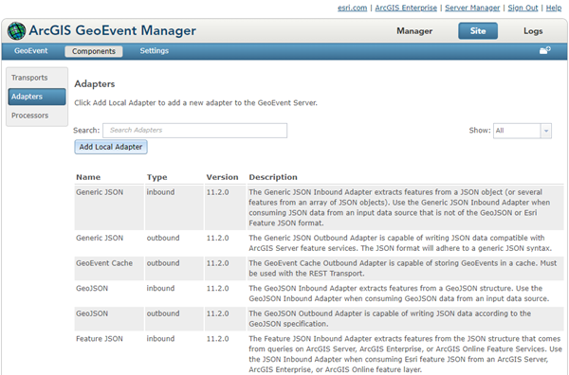Viewport: 569px width, 375px height.
Task: Select Adapters in the sidebar
Action: (x=37, y=97)
